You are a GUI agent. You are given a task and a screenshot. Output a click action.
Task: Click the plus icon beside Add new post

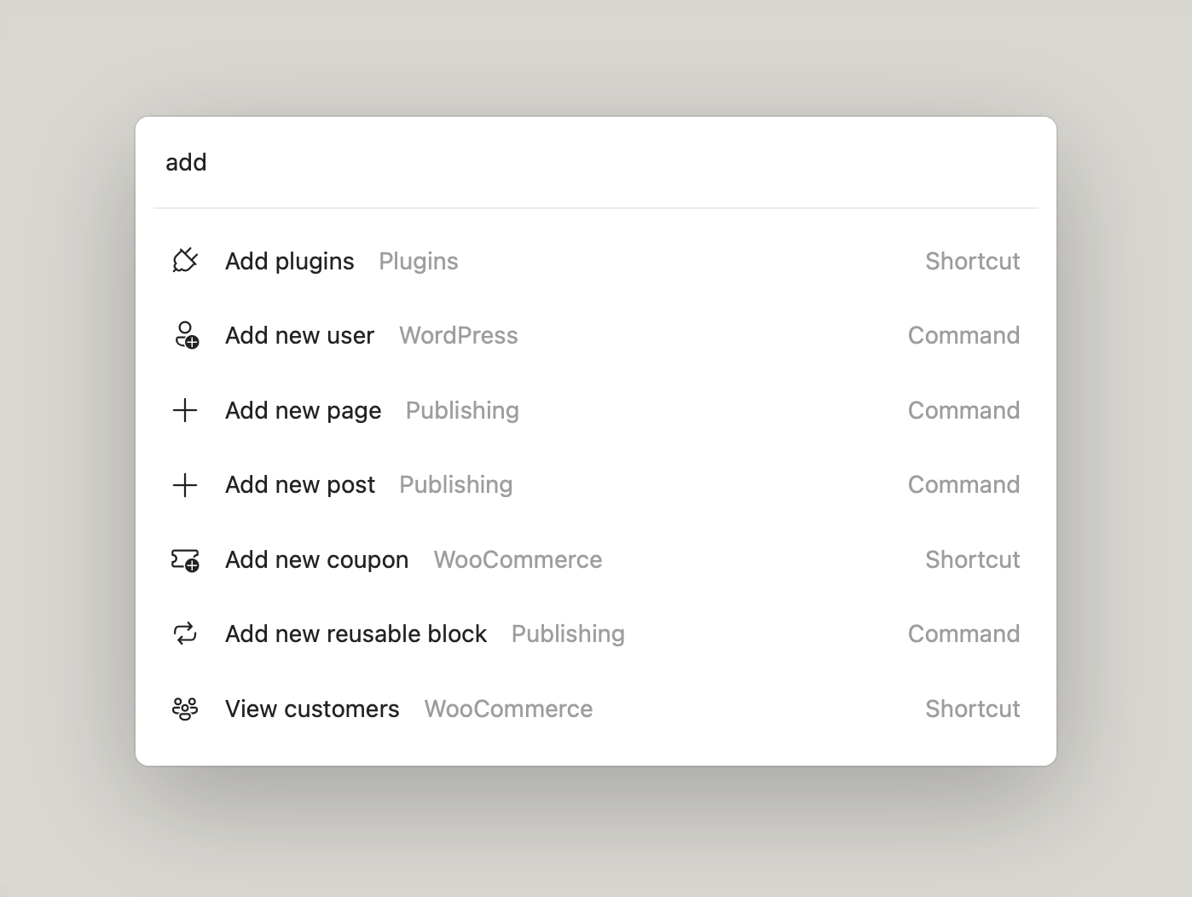185,485
